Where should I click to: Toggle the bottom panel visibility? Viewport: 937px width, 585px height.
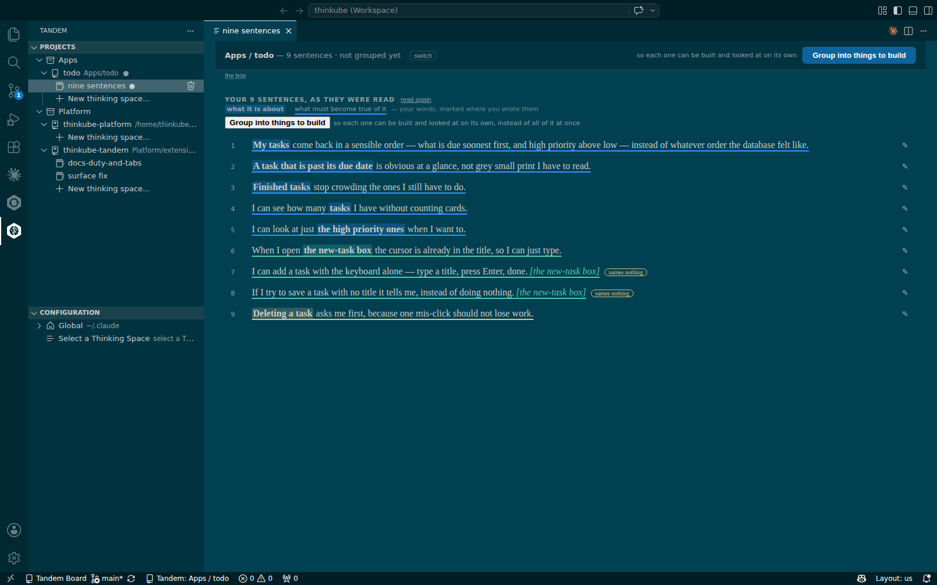(x=913, y=11)
